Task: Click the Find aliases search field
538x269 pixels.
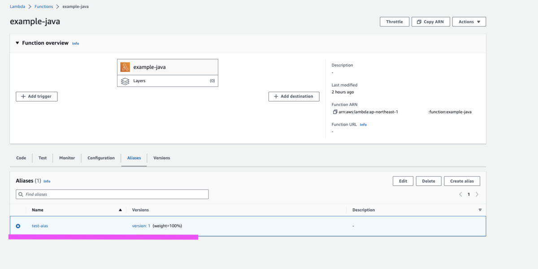Action: 112,194
